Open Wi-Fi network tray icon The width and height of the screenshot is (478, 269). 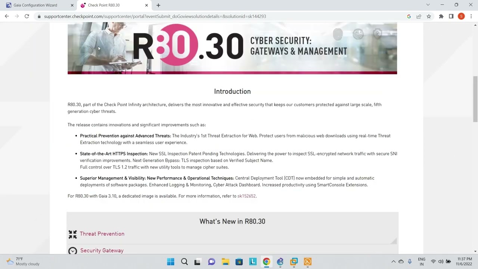point(433,262)
